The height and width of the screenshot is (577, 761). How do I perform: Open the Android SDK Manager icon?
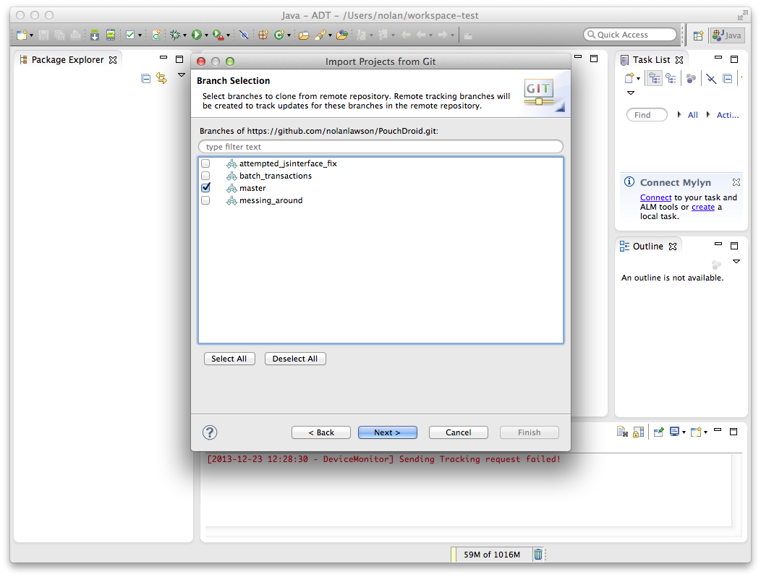(x=95, y=35)
